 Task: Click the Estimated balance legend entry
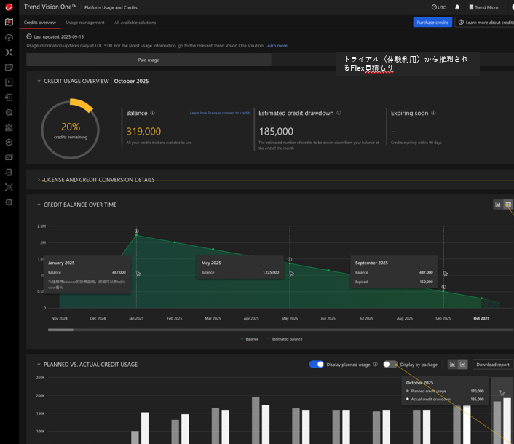coord(285,339)
